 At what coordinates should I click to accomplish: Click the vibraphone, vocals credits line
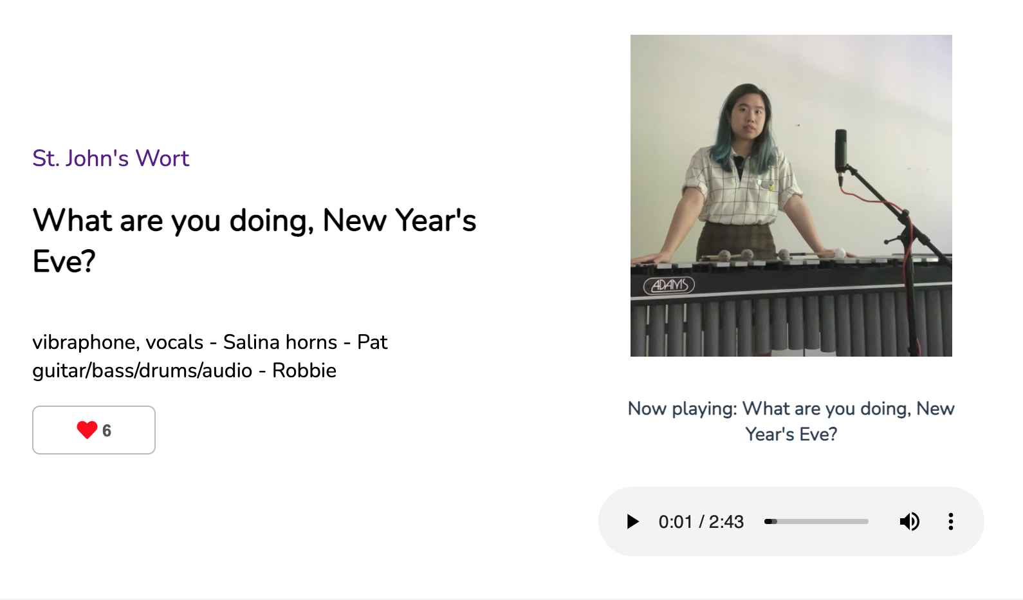(210, 342)
